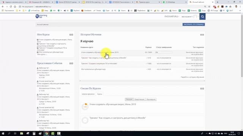Open the РУССКИЙ (RU) language dropdown
The height and width of the screenshot is (136, 243).
172,17
